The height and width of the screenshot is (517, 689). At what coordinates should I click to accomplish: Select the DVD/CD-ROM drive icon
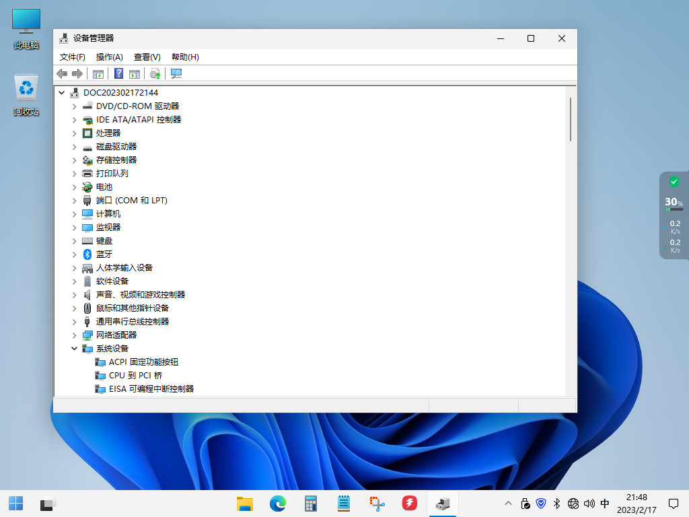87,106
